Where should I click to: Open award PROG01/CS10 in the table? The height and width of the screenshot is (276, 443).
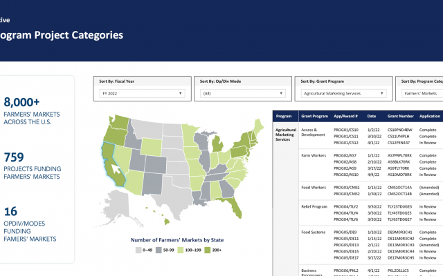pyautogui.click(x=346, y=130)
